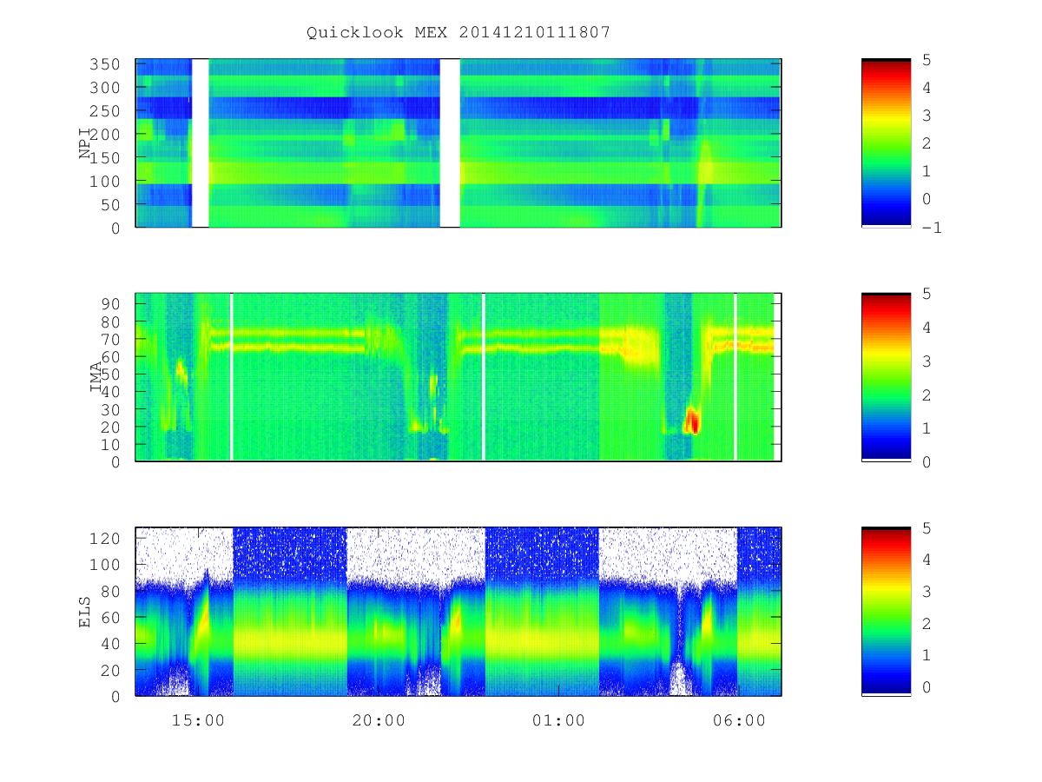Screen dimensions: 1042x782
Task: Click the -1 label on NPI colorbar
Action: point(933,228)
